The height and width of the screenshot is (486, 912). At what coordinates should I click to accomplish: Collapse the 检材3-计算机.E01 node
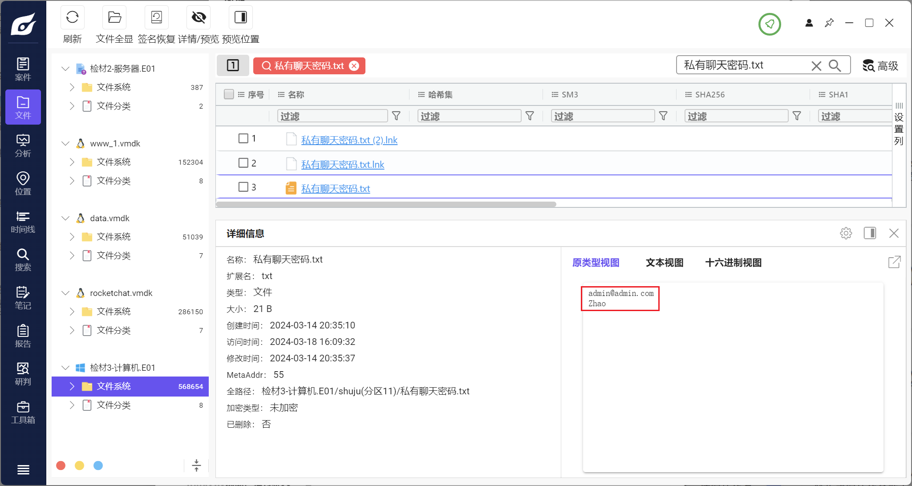pyautogui.click(x=65, y=368)
